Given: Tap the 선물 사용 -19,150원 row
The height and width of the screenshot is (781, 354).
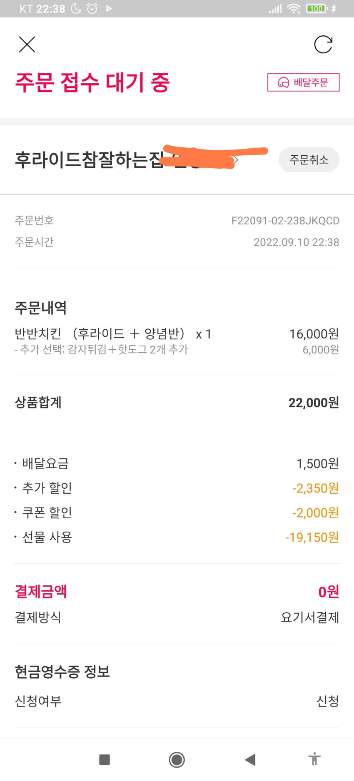Looking at the screenshot, I should click(x=177, y=537).
